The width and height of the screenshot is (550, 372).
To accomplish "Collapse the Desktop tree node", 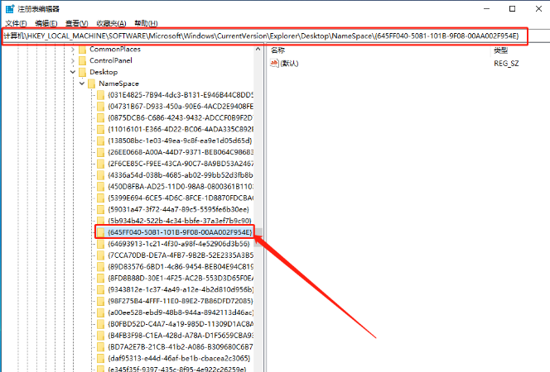I will tap(73, 72).
